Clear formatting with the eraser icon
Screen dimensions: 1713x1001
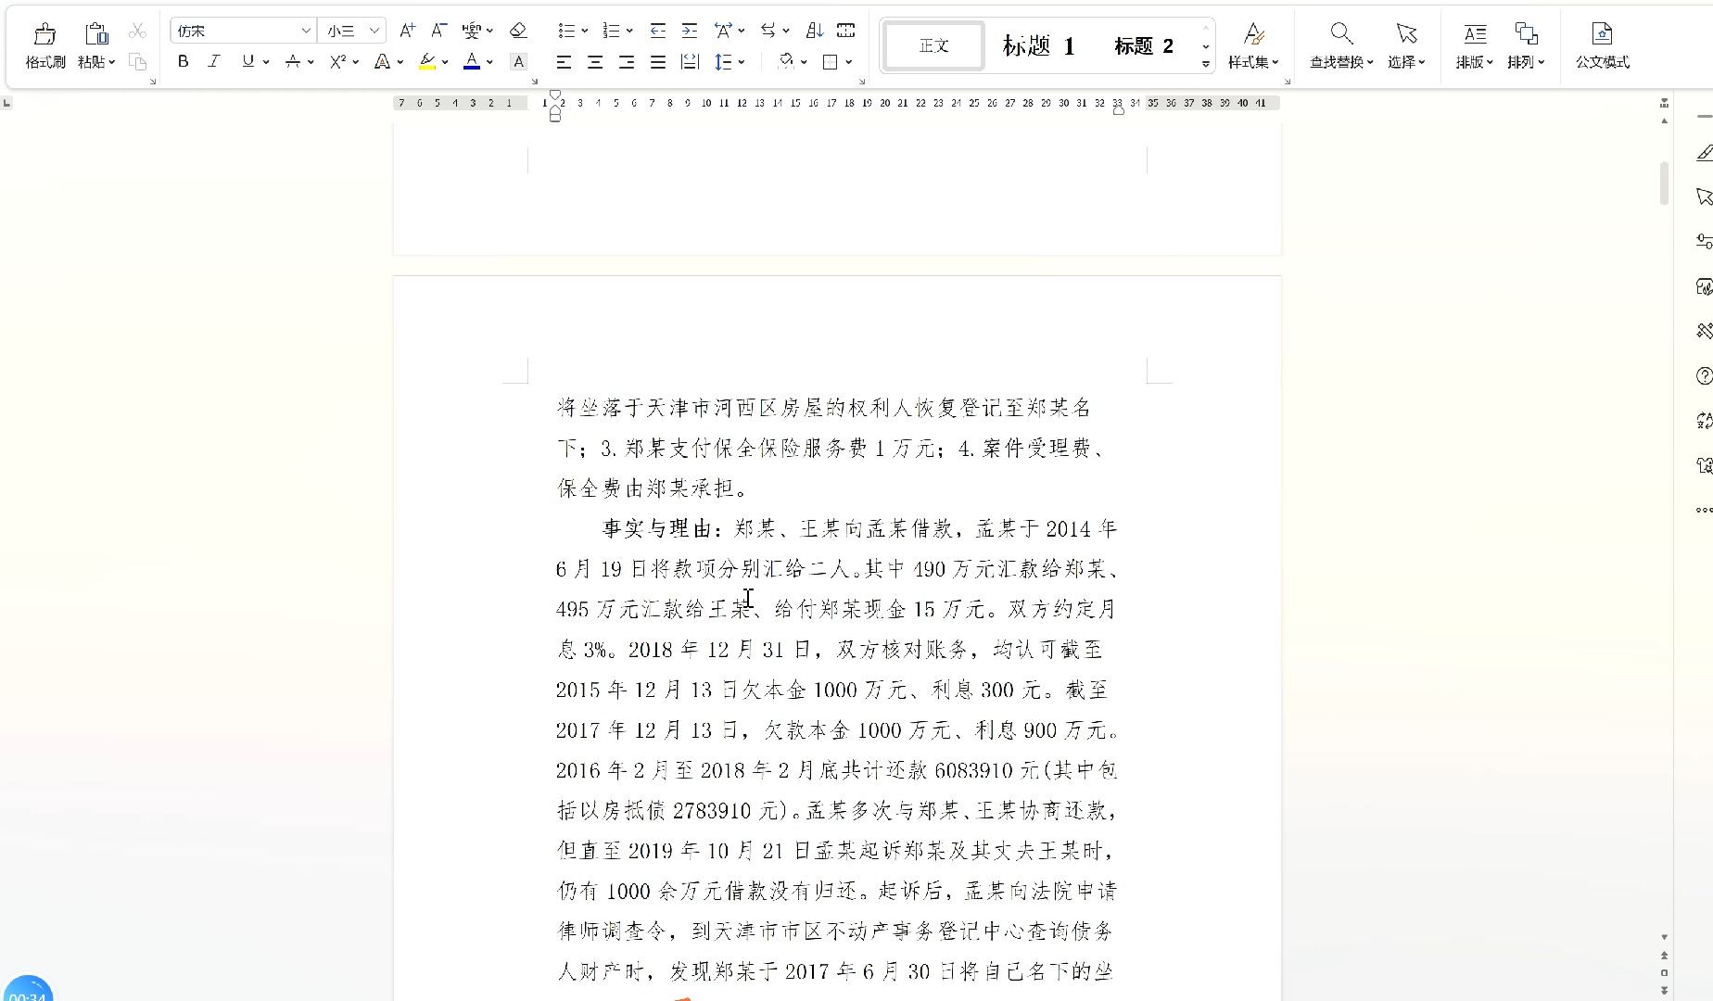[x=518, y=31]
